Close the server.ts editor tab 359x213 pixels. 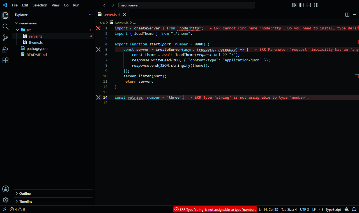[x=125, y=15]
